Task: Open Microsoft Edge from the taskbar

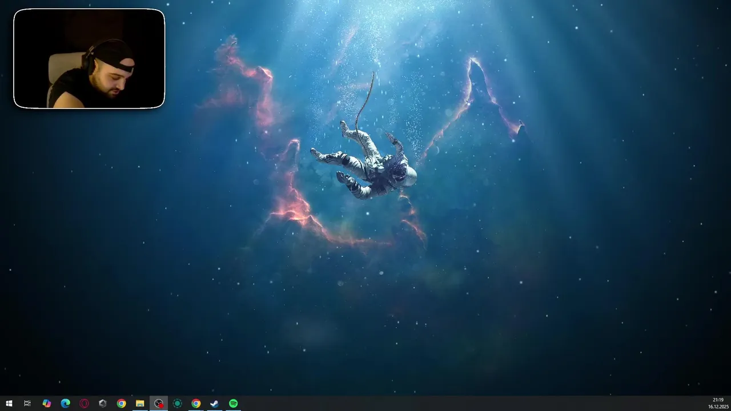Action: [x=66, y=404]
